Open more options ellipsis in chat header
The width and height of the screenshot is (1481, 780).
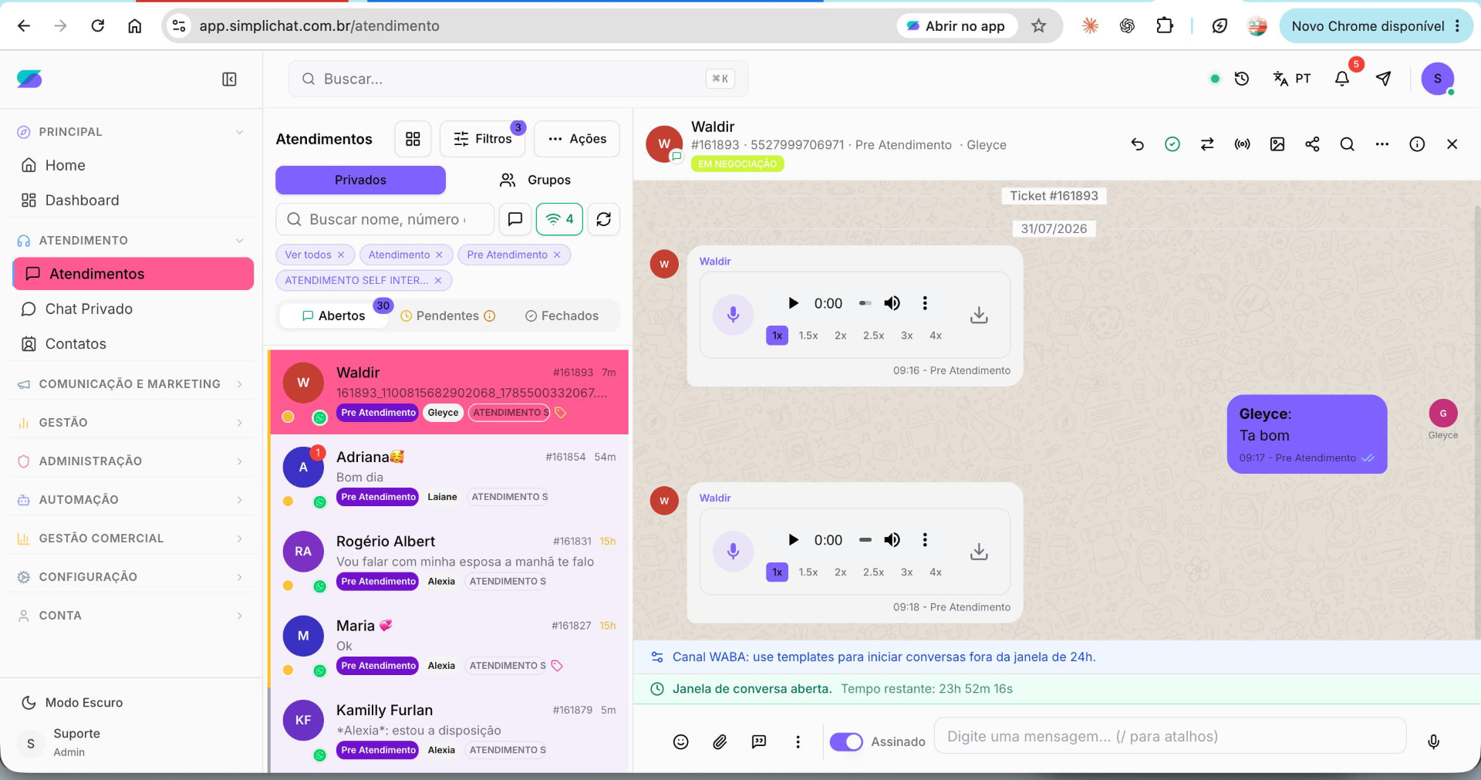pyautogui.click(x=1382, y=144)
